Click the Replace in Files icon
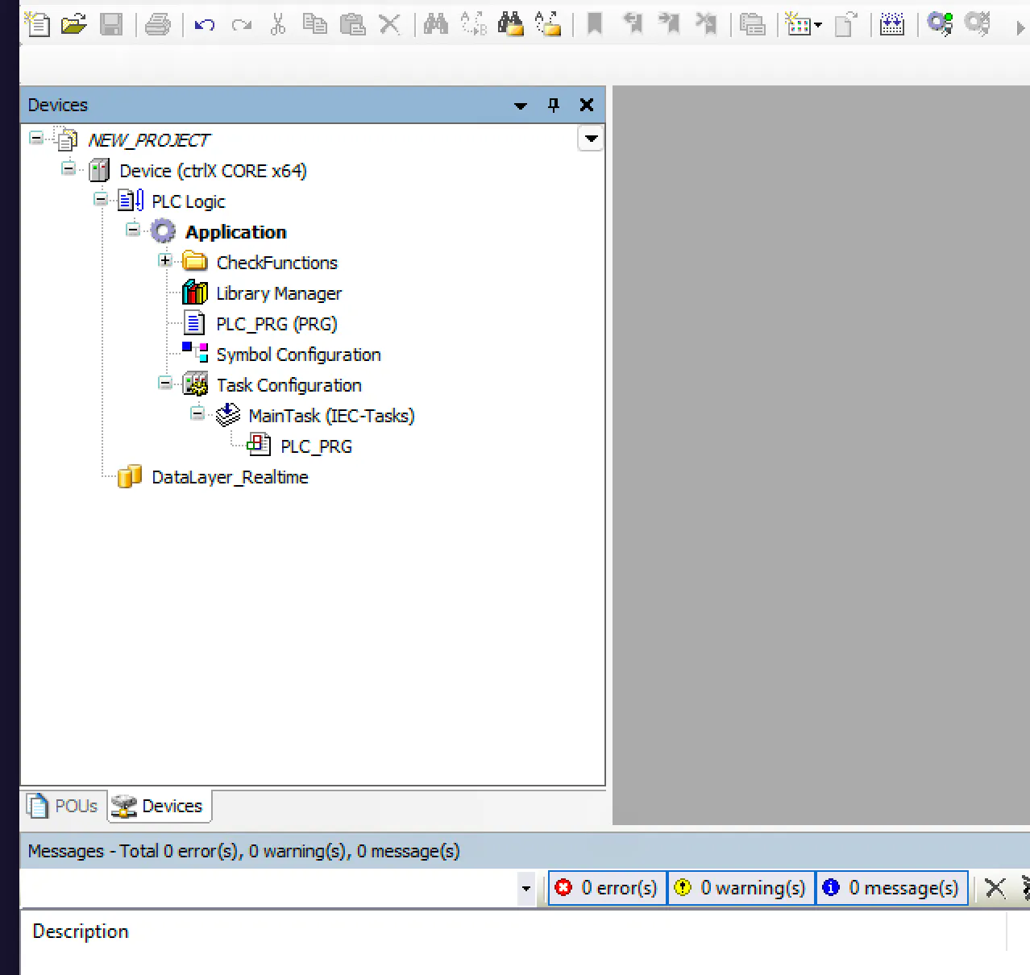1030x975 pixels. [x=548, y=25]
